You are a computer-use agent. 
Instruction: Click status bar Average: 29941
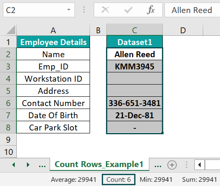point(74,180)
